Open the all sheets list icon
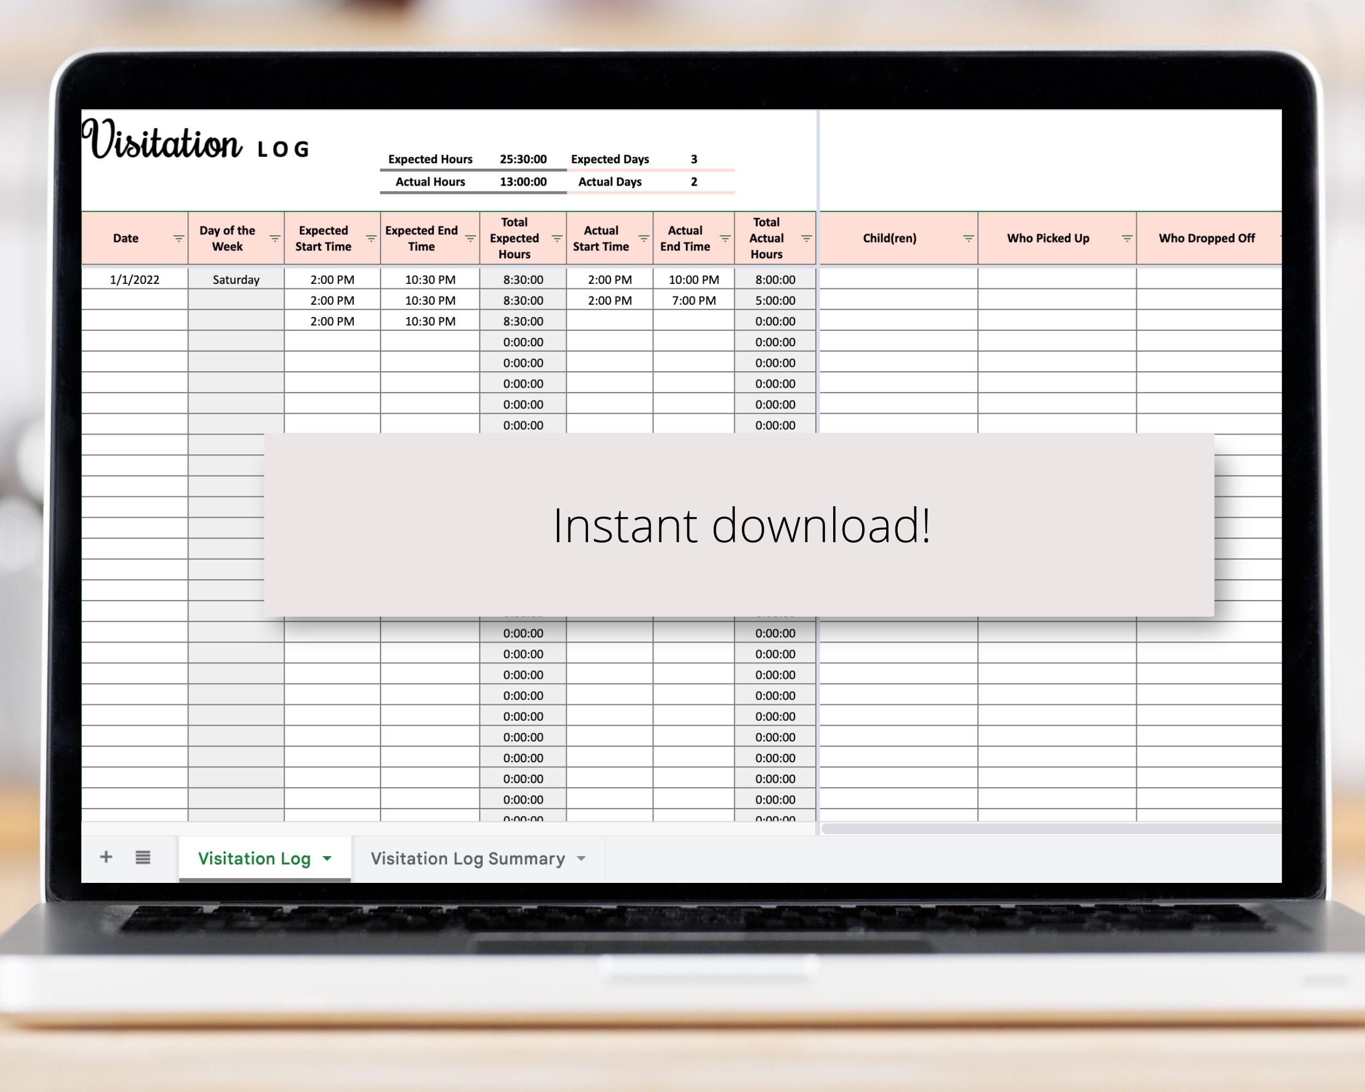Image resolution: width=1365 pixels, height=1092 pixels. 144,858
